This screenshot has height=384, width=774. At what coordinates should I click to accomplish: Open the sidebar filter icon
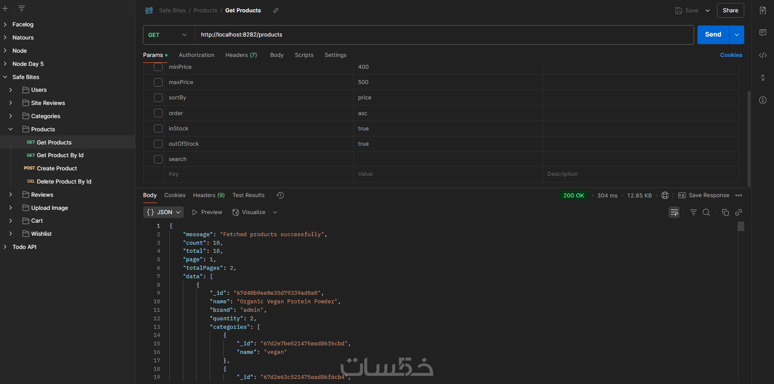pos(22,8)
